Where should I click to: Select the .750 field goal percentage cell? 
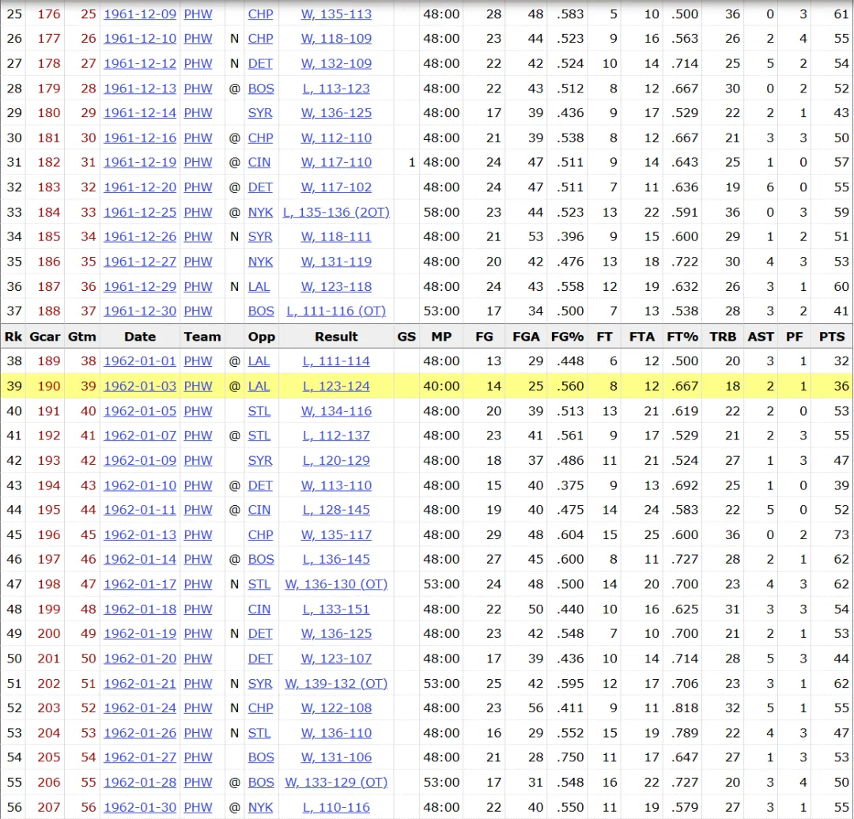[569, 757]
